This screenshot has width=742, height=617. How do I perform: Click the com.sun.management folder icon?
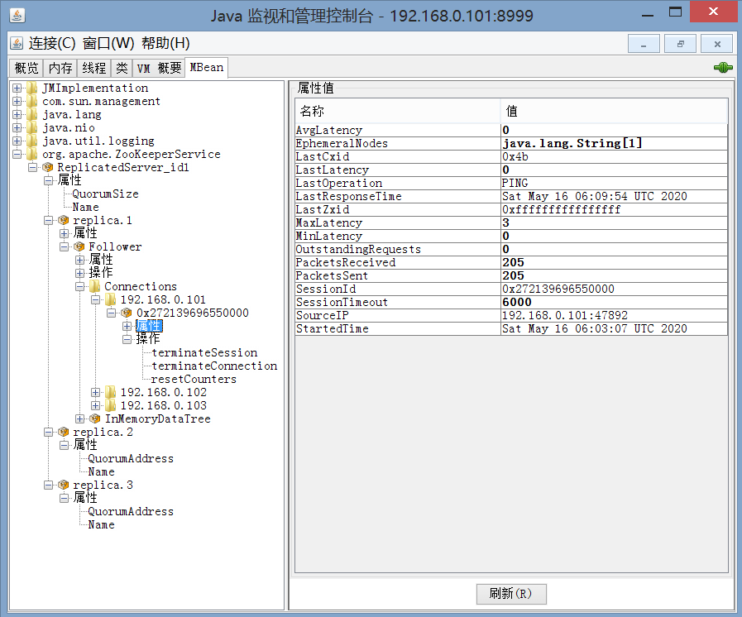pyautogui.click(x=31, y=101)
